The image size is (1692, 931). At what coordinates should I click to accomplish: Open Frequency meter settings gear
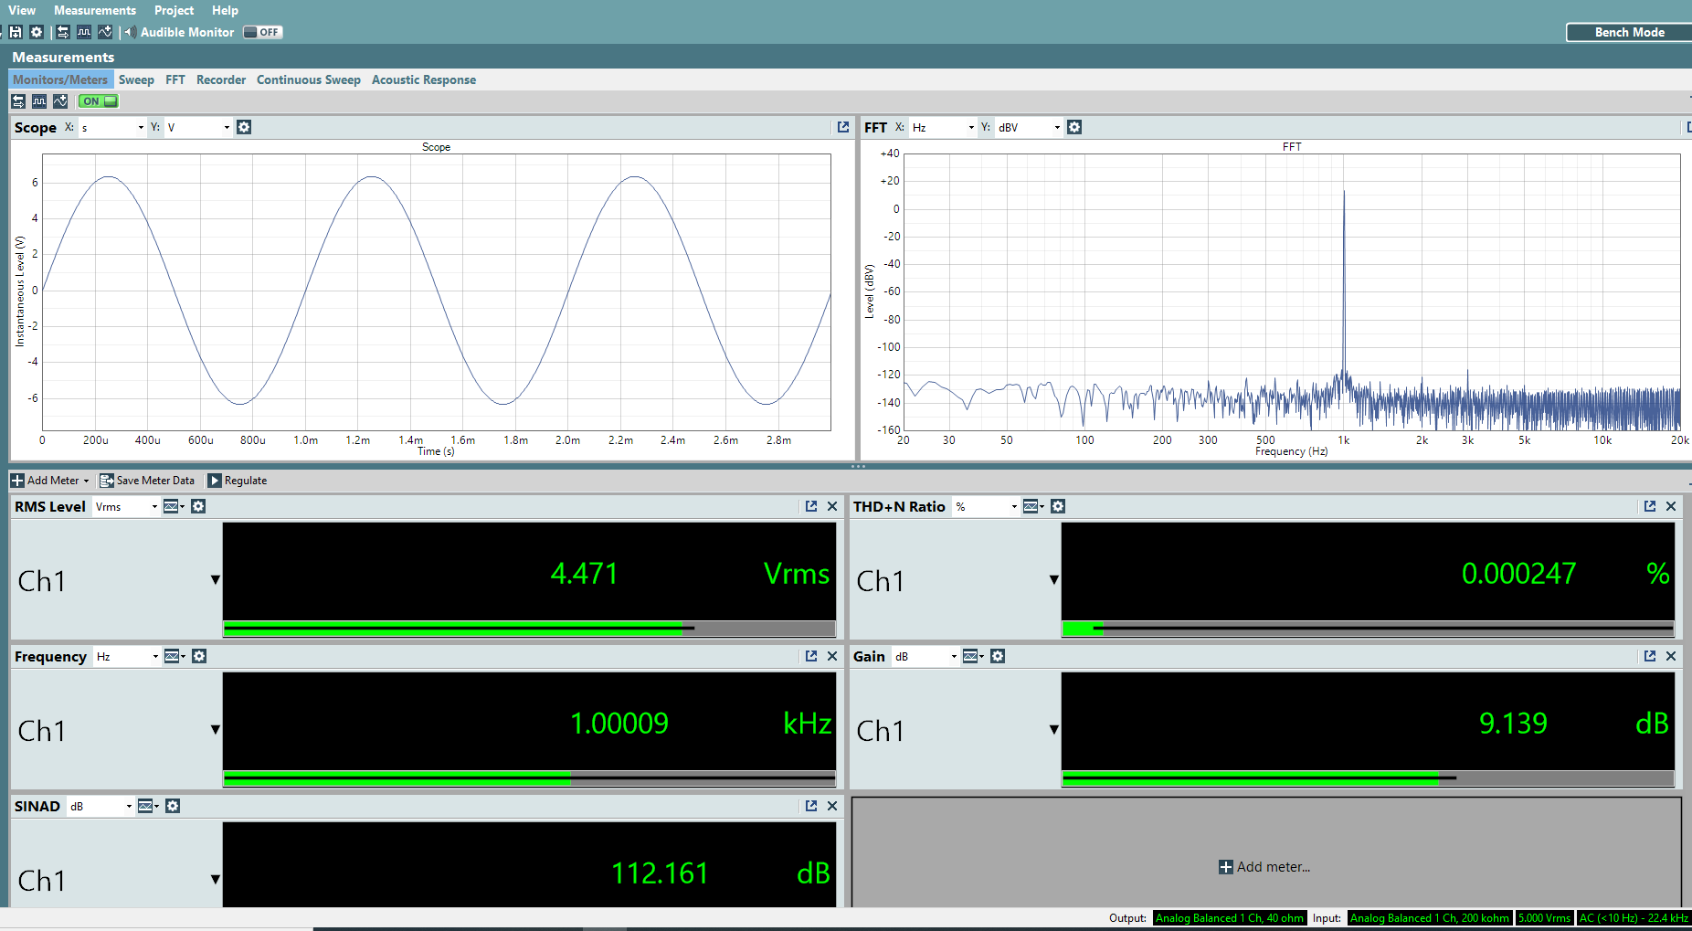(199, 656)
